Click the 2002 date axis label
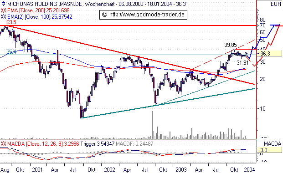Viewport: 283px width, 173px height. coord(109,170)
